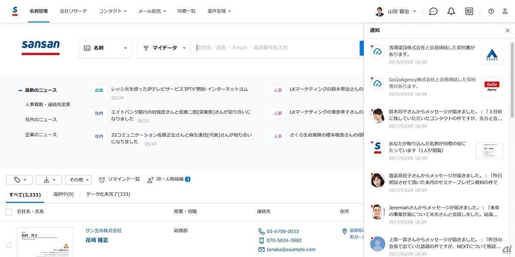
Task: Open the labs flask icon
Action: [x=505, y=12]
